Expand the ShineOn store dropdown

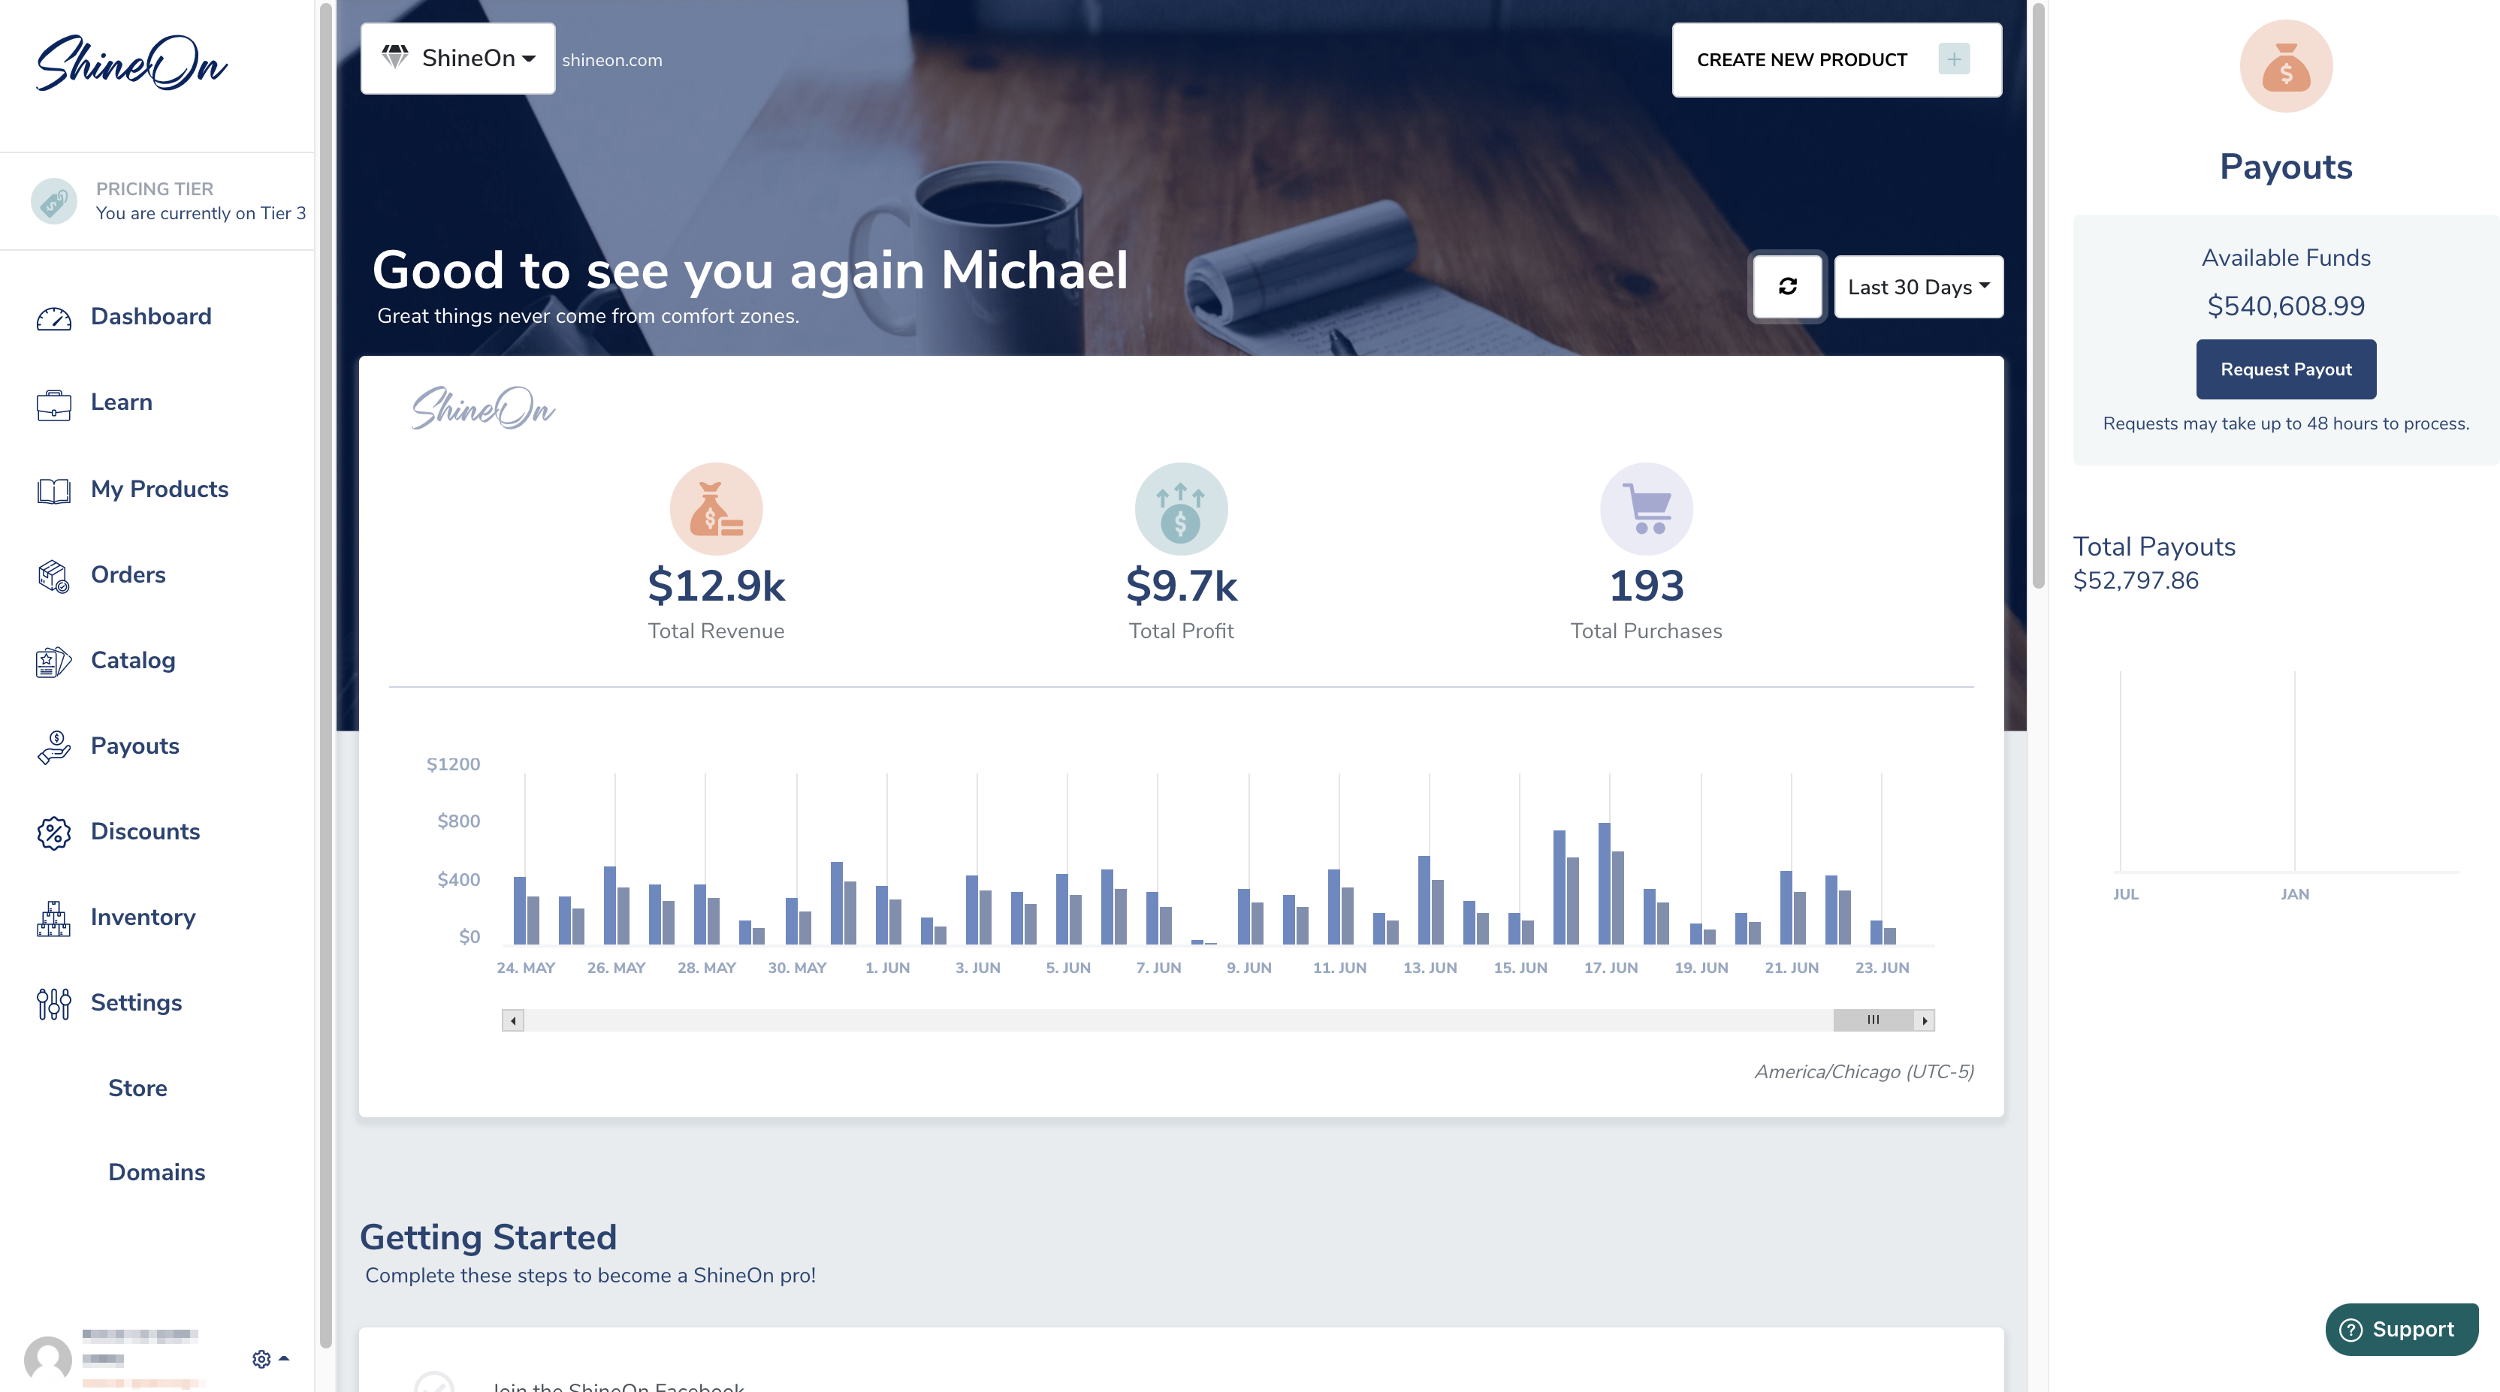[x=457, y=59]
